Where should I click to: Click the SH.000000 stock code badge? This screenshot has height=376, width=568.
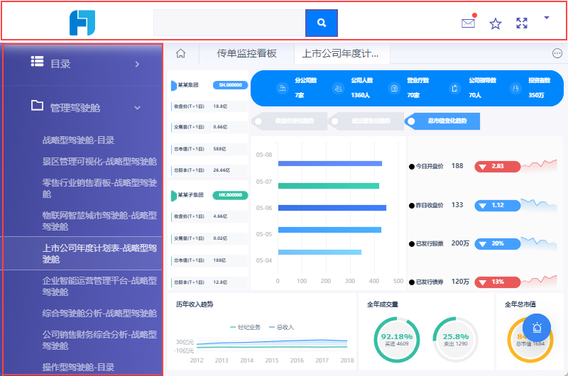coord(230,85)
